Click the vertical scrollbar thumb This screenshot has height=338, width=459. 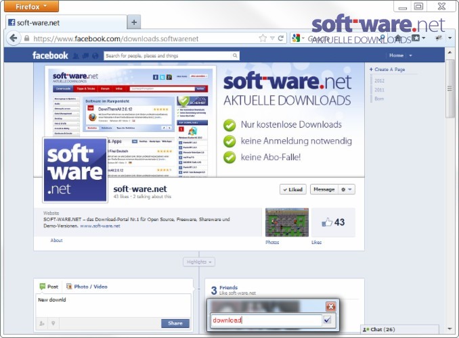450,89
